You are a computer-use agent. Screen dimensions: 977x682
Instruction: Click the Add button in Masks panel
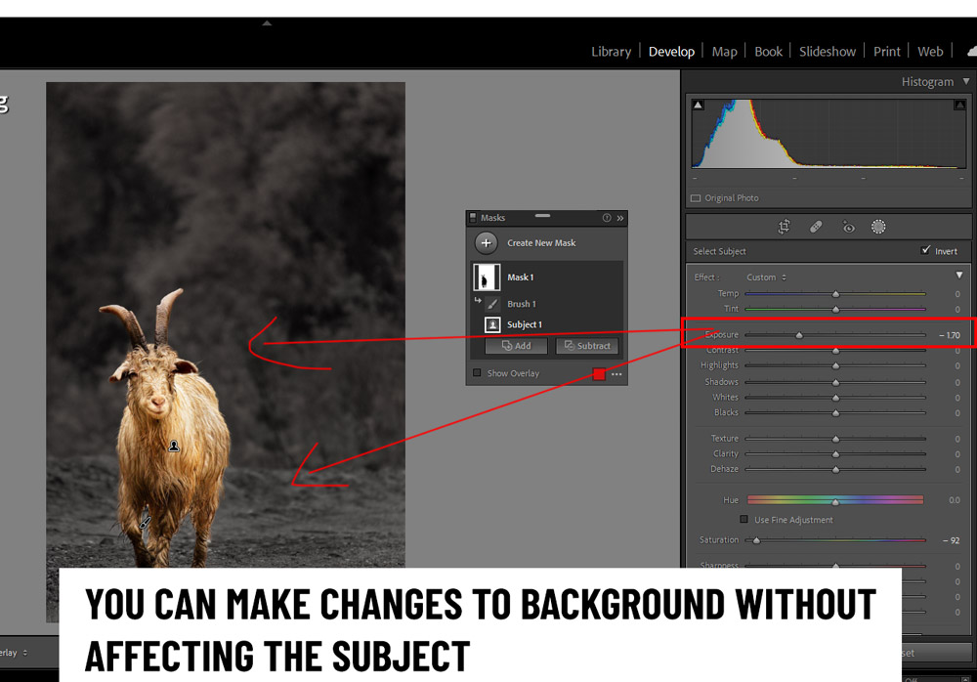coord(517,346)
